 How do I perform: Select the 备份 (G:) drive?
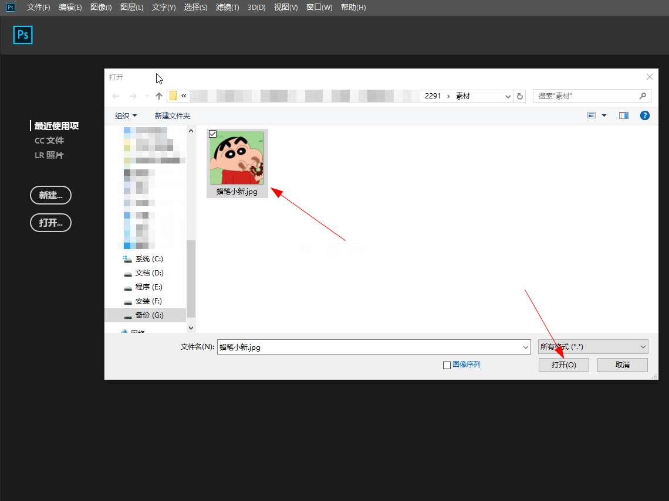149,315
